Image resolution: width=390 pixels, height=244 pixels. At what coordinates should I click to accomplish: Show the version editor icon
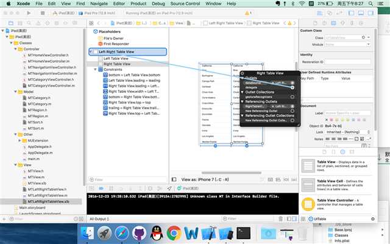click(339, 13)
